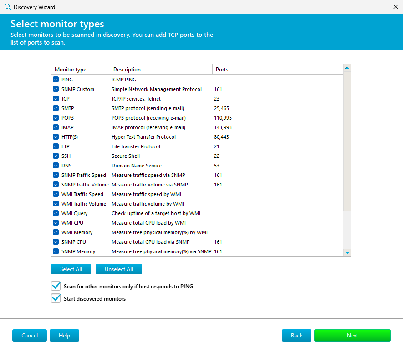
Task: Uncheck the SMTP monitor checkbox
Action: 56,108
